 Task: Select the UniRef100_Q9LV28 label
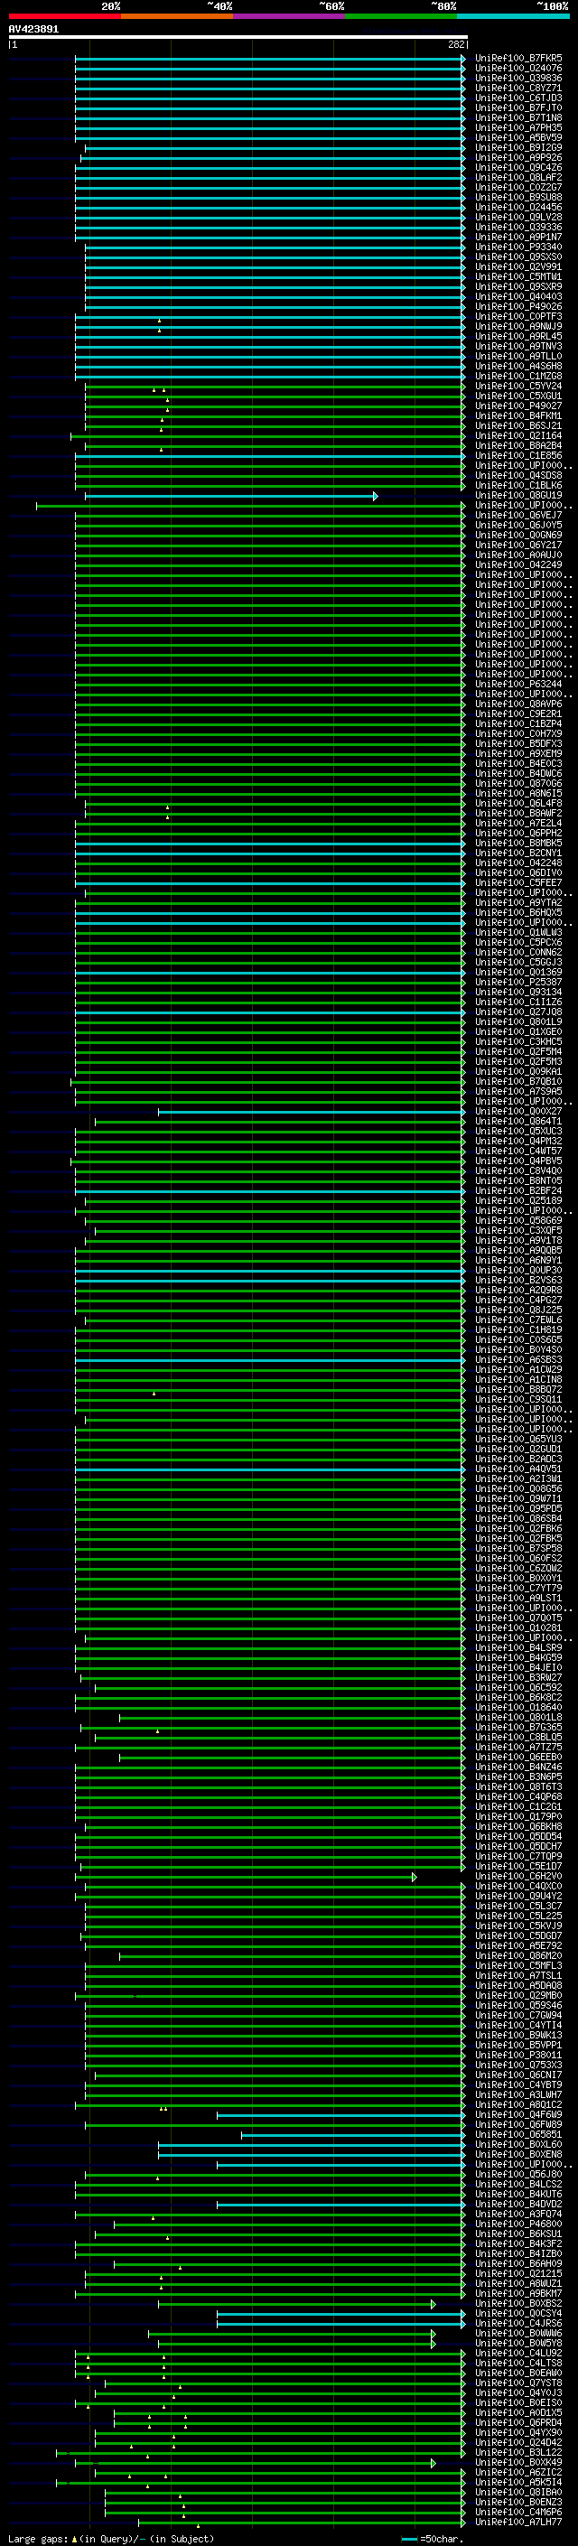[x=518, y=218]
